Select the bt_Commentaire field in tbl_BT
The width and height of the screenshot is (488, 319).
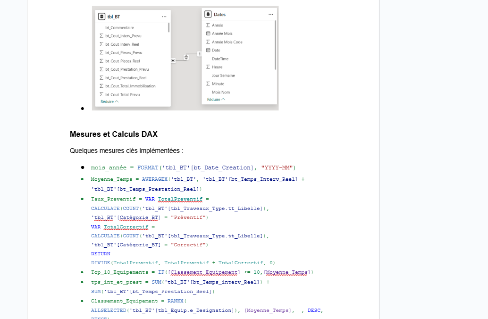point(119,27)
